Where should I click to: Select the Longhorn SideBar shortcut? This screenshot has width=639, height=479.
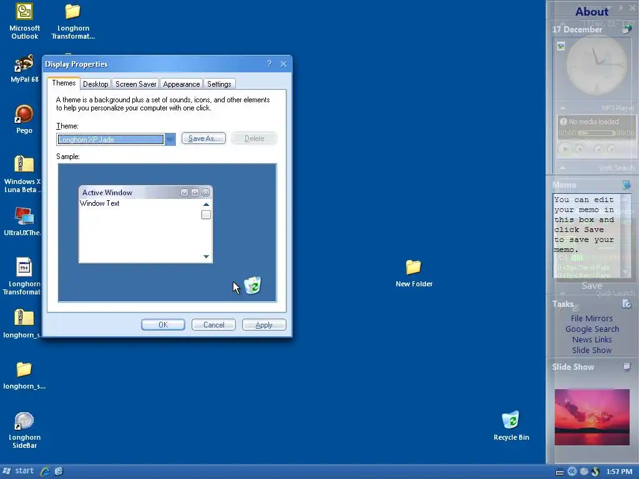coord(24,421)
